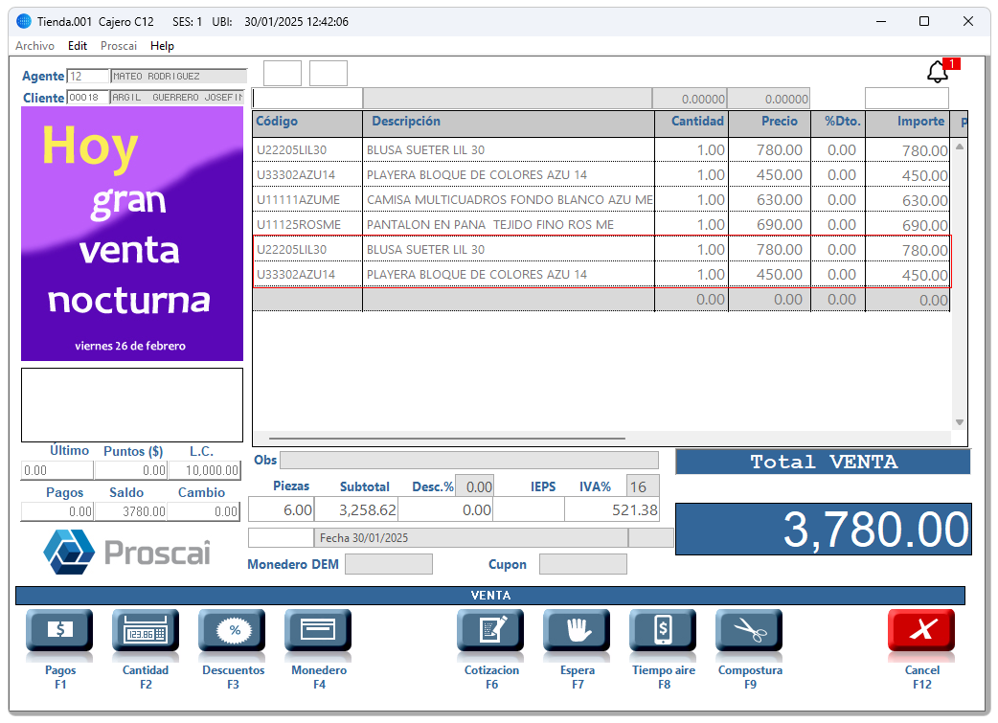Open the Descuentos F3 percent icon
Viewport: 998px width, 723px height.
coord(233,631)
